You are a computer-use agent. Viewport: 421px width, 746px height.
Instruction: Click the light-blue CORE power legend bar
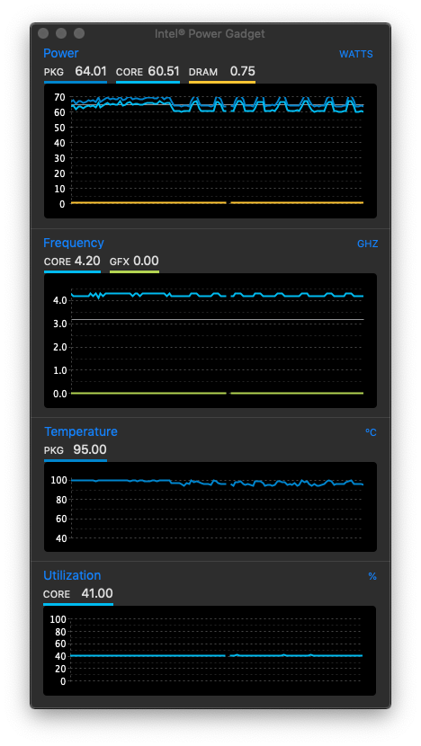point(148,83)
